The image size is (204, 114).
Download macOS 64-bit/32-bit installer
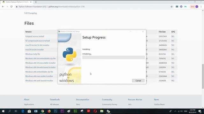pos(37,45)
